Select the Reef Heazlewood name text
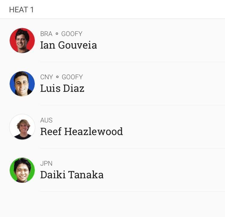Viewport: 225px width, 217px height. [82, 131]
